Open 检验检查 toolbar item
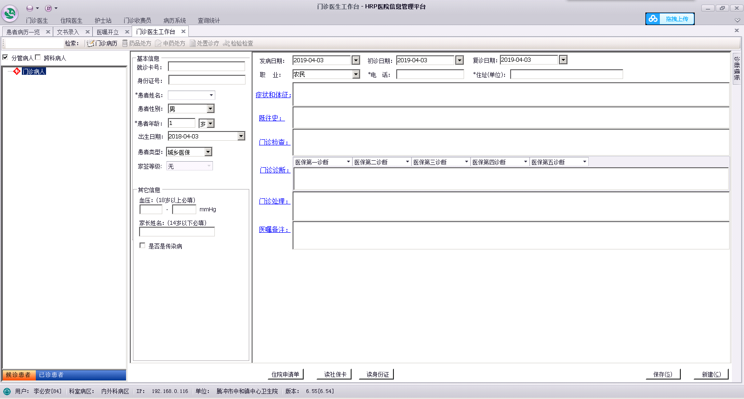744x399 pixels. point(238,43)
